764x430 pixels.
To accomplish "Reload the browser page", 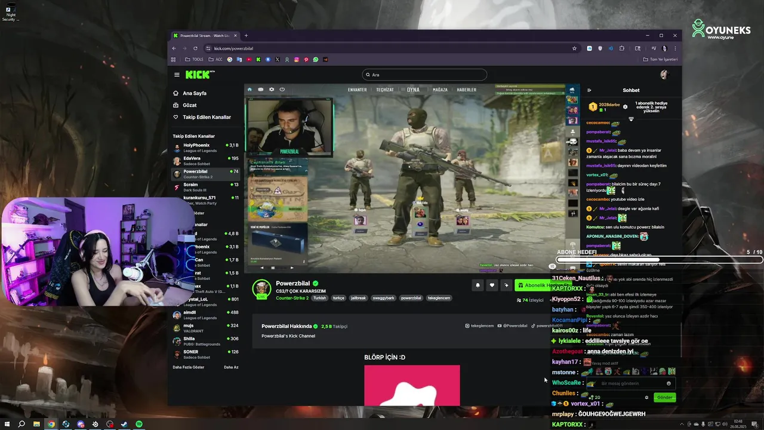I will (x=195, y=48).
